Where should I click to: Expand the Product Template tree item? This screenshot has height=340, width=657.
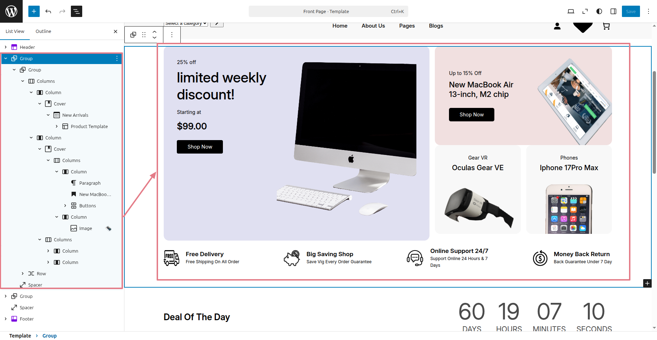coord(57,126)
